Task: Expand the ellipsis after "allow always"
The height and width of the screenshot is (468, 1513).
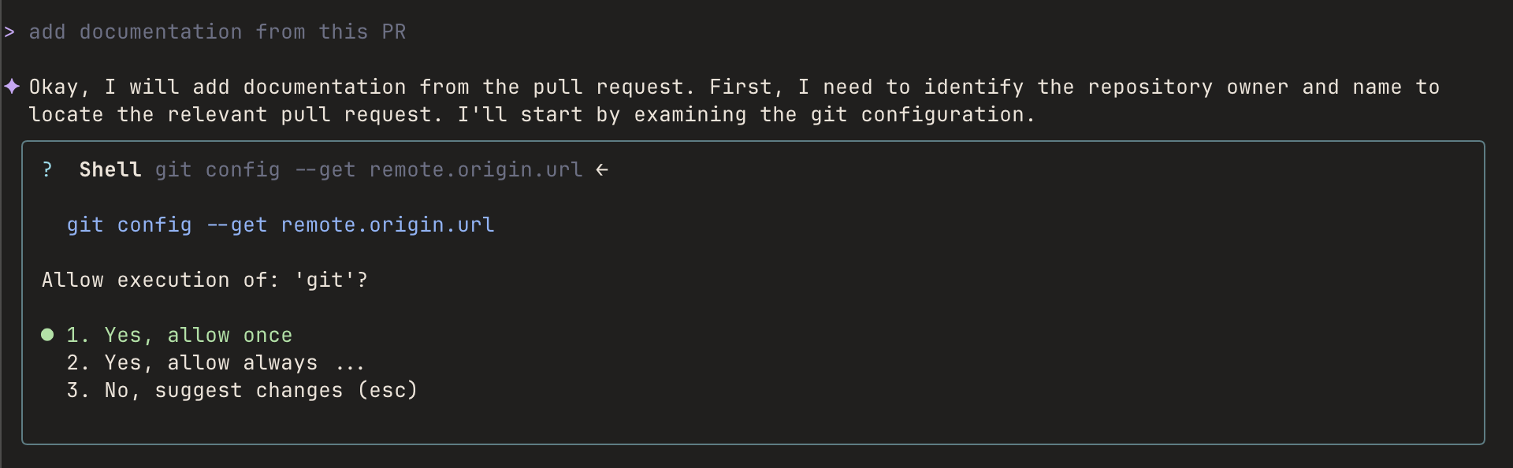Action: click(x=349, y=364)
